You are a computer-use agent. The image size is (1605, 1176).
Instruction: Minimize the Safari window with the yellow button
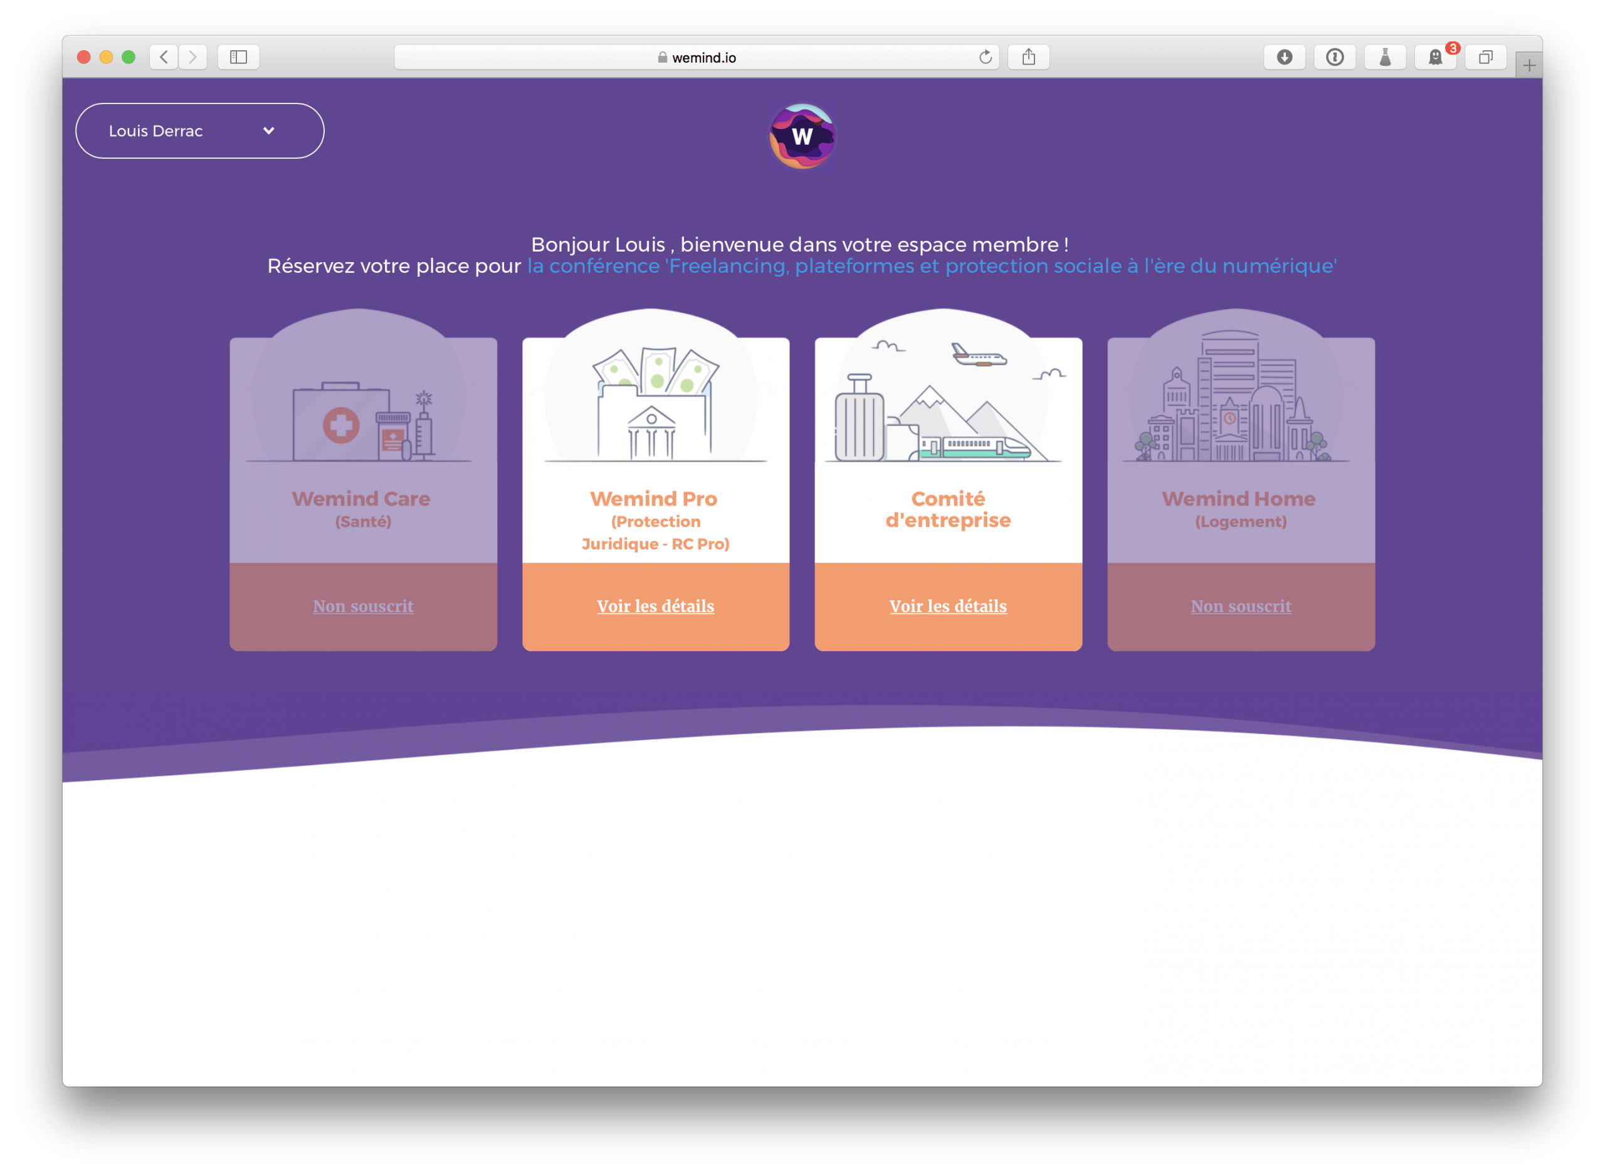pyautogui.click(x=106, y=57)
